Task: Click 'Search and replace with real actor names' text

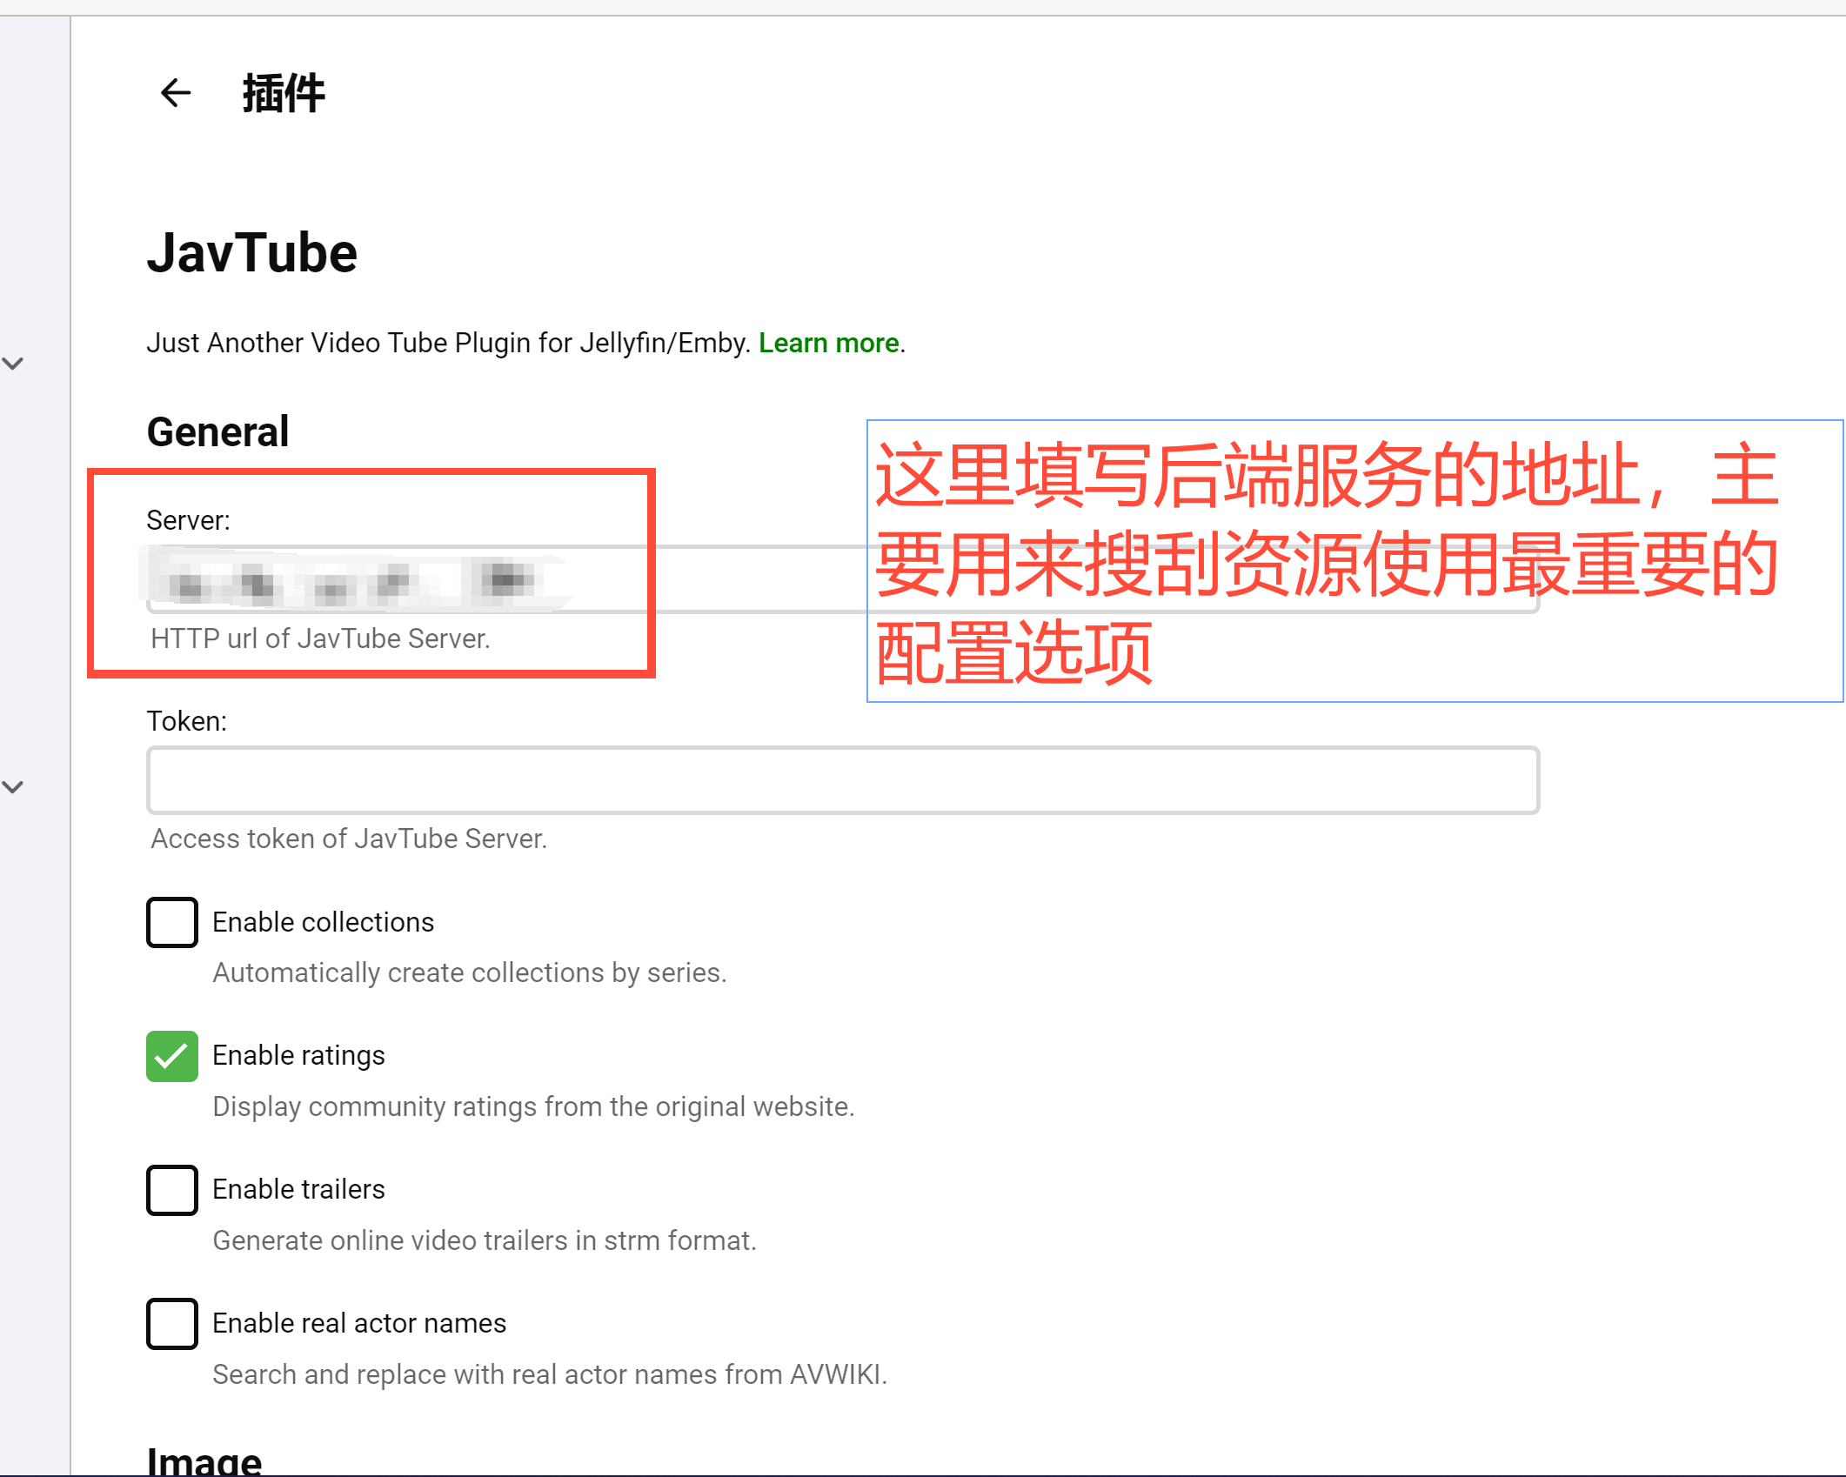Action: pos(465,1375)
